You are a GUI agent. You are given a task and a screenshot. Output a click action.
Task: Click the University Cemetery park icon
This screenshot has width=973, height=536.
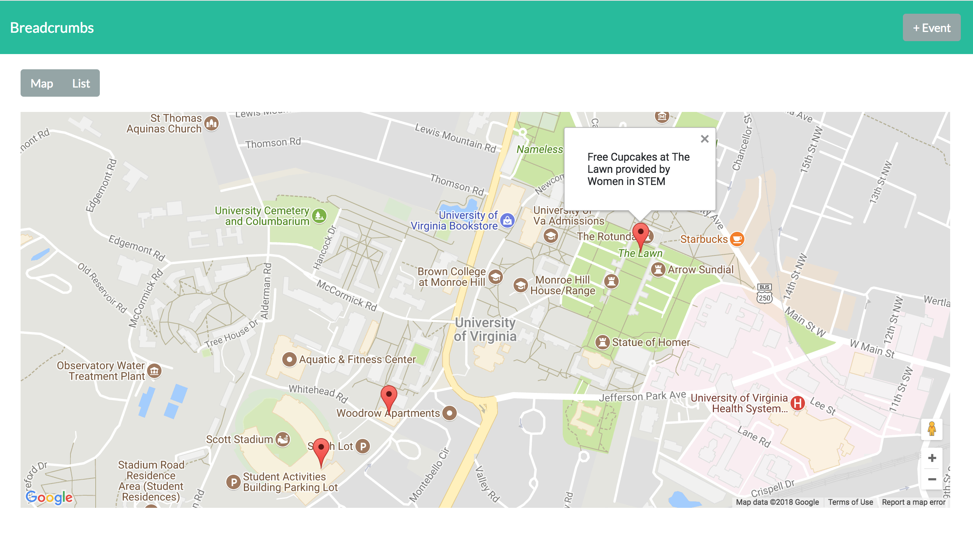319,216
